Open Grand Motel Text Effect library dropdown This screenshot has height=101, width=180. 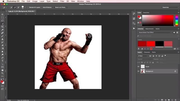point(154,33)
